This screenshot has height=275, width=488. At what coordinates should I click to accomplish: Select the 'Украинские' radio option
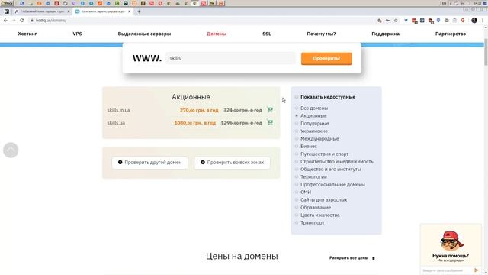coord(297,131)
